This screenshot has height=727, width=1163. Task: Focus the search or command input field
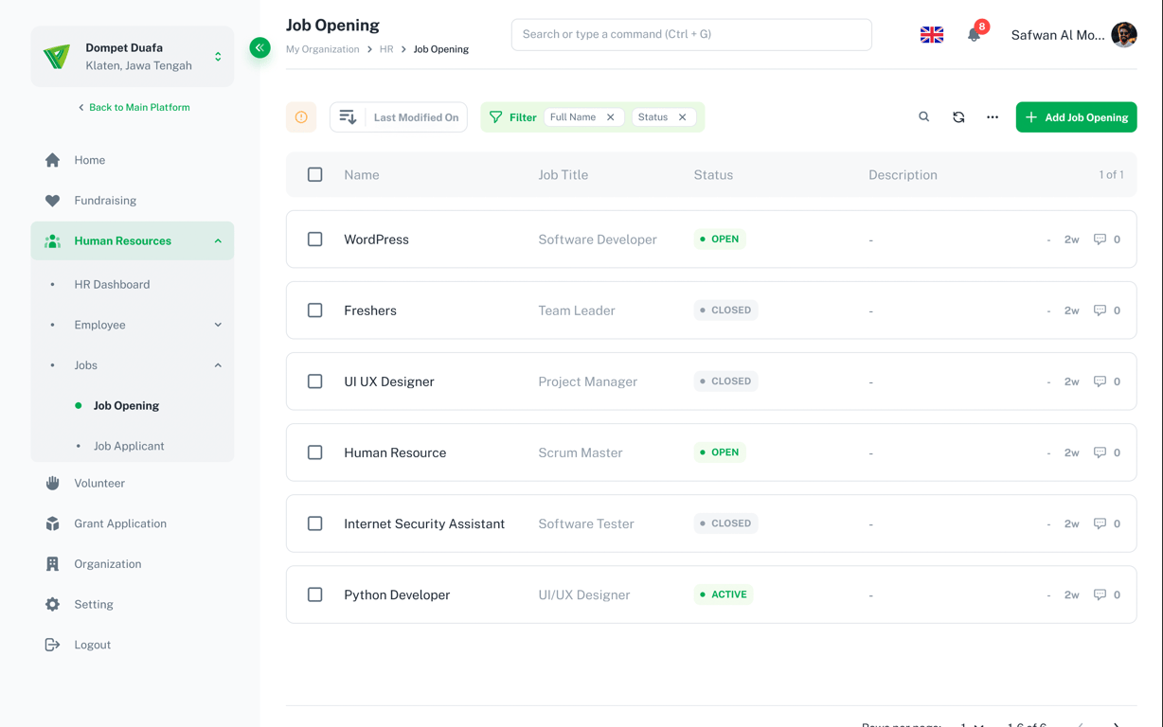[691, 35]
